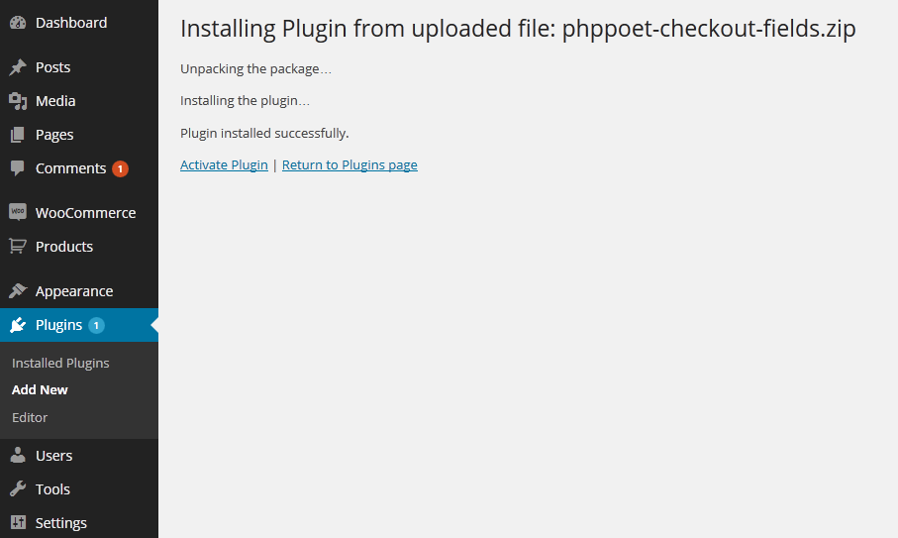
Task: Click the WooCommerce woo icon
Action: pos(18,212)
